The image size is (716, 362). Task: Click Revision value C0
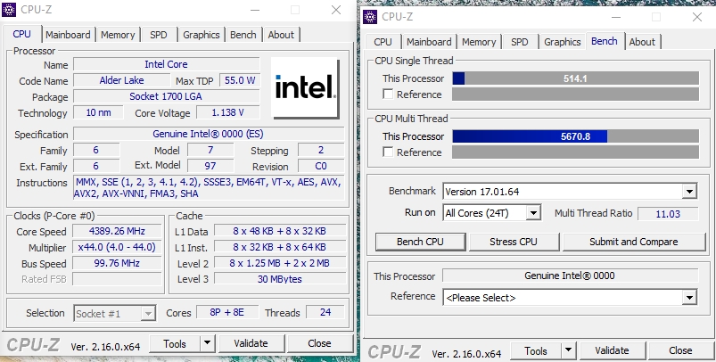[x=321, y=166]
